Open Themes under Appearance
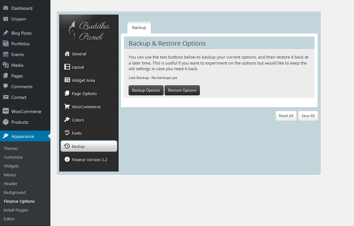The image size is (354, 226). 11,148
